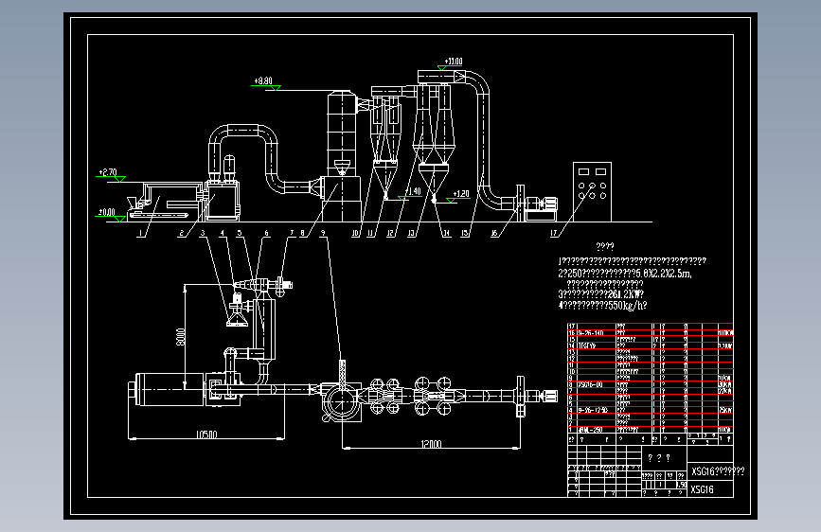Click part callout number 14
The width and height of the screenshot is (821, 532).
click(x=446, y=233)
